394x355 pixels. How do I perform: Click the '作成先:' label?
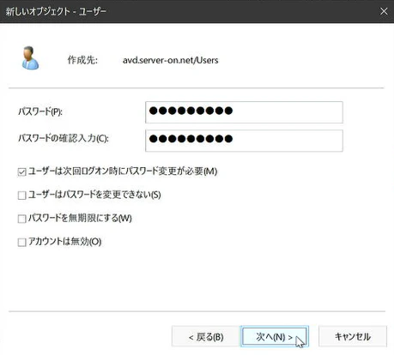(x=82, y=60)
